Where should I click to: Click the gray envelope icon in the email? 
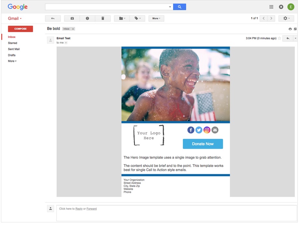click(215, 130)
